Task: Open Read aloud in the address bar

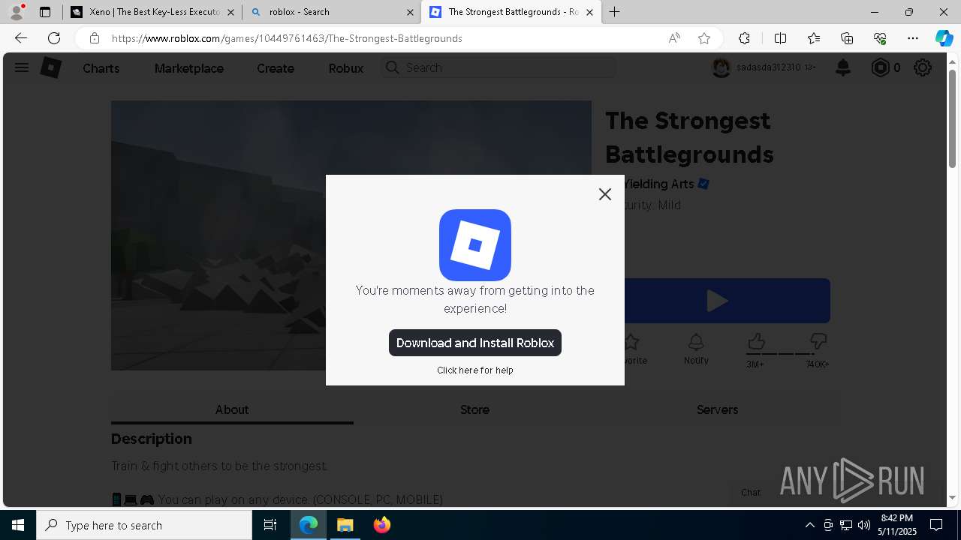Action: [674, 38]
